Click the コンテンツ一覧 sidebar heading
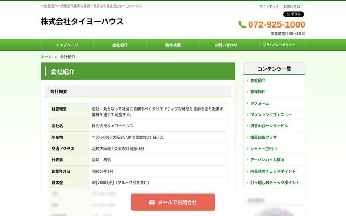Viewport: 346px width, 216px height. (x=274, y=69)
